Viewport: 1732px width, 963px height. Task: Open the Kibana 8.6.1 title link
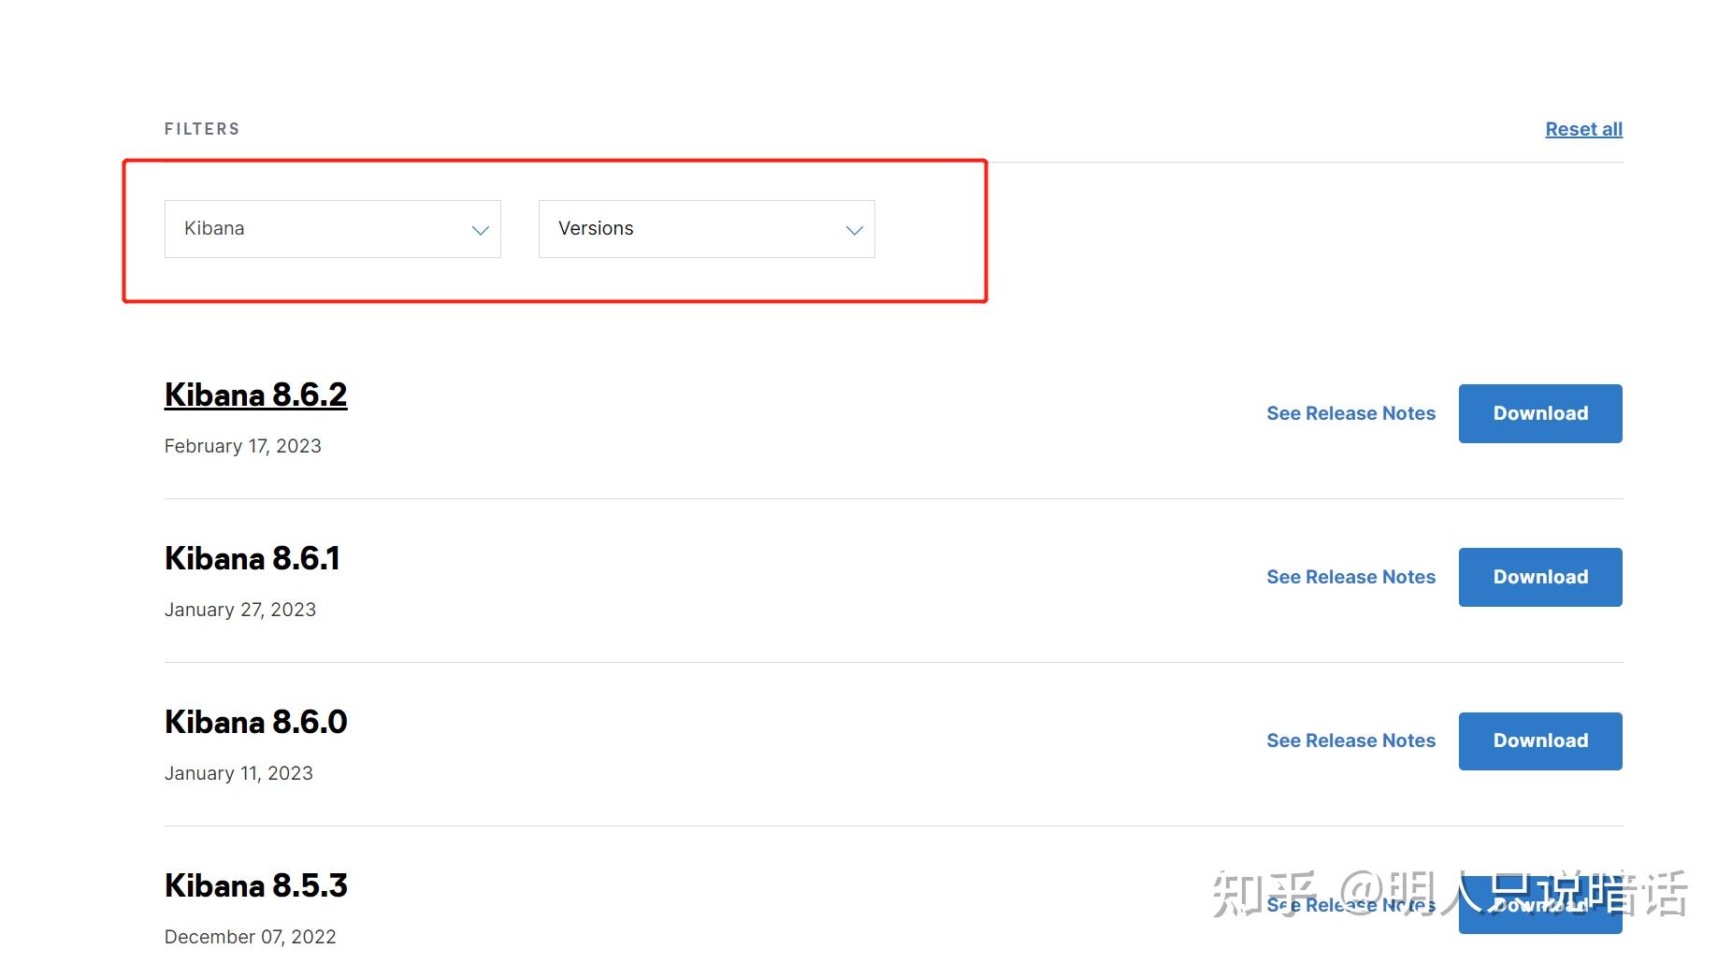tap(253, 557)
